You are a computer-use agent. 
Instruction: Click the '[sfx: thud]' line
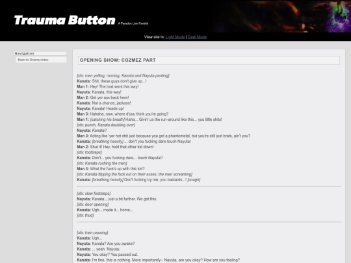[x=85, y=216]
